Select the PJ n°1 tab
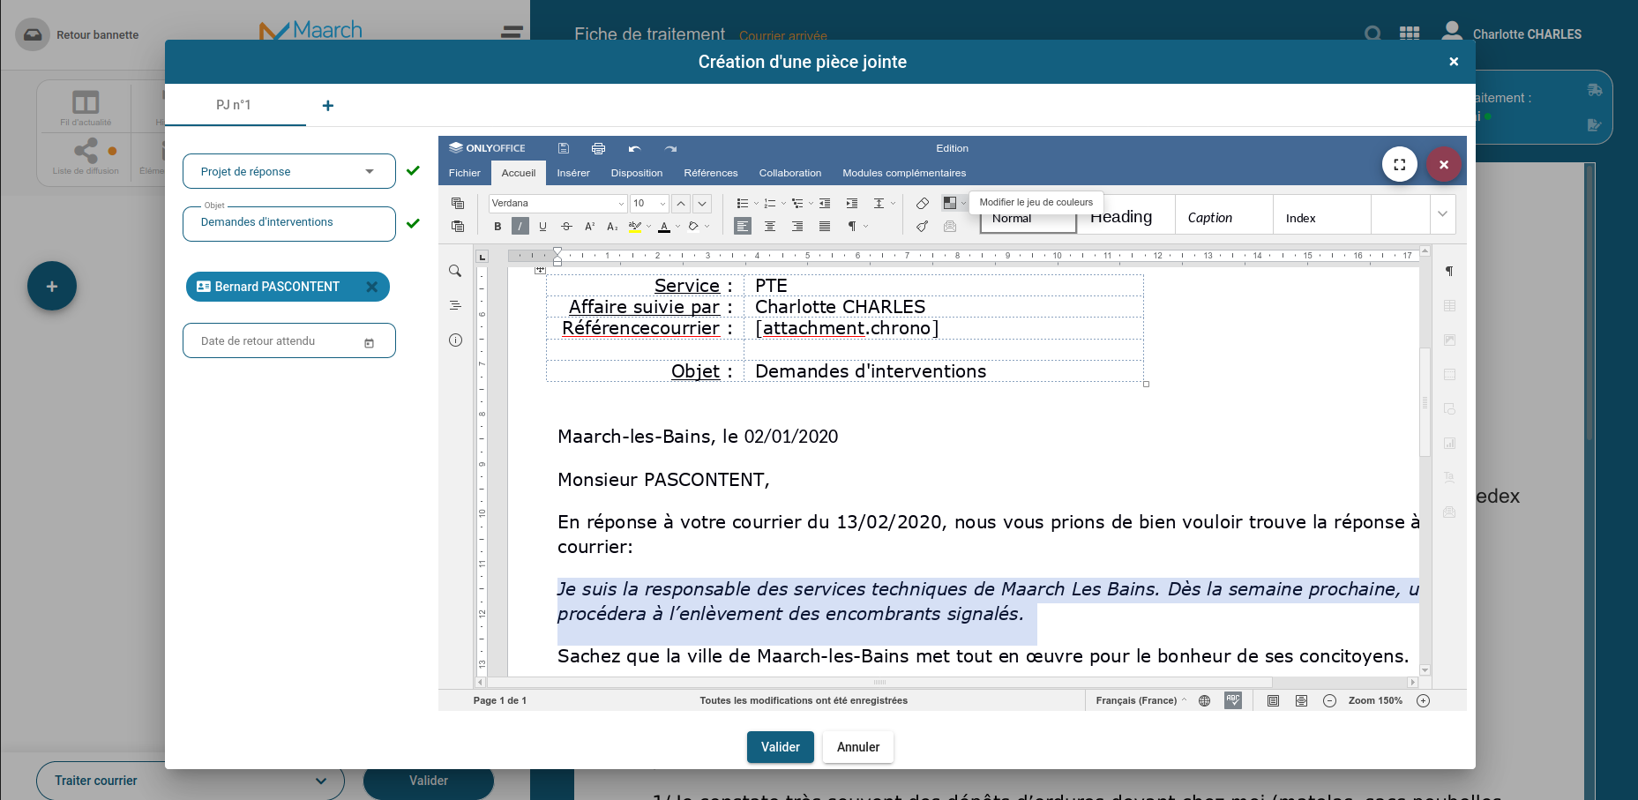The image size is (1638, 800). 235,105
